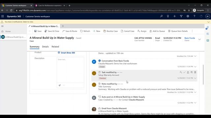Viewport: 211px width, 118px height.
Task: Click into the Description text box
Action: [x=70, y=70]
